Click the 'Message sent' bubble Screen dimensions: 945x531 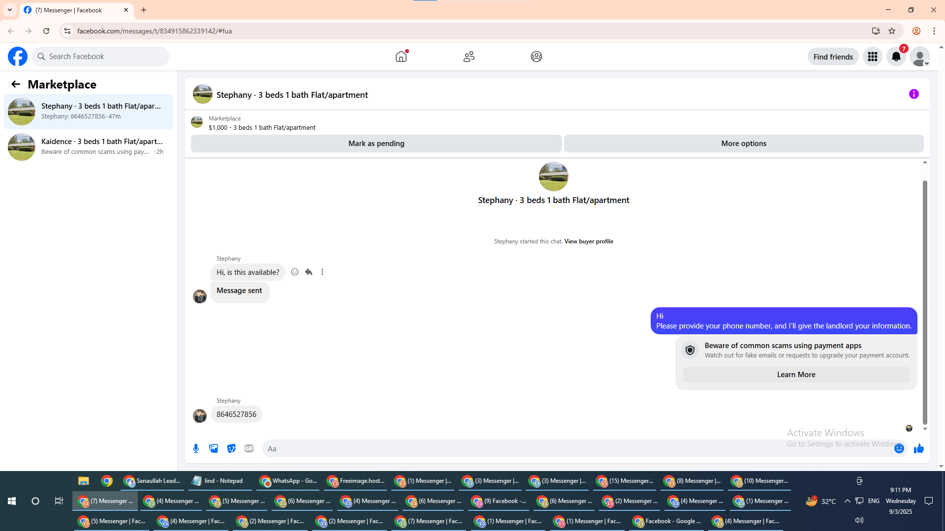pyautogui.click(x=240, y=292)
